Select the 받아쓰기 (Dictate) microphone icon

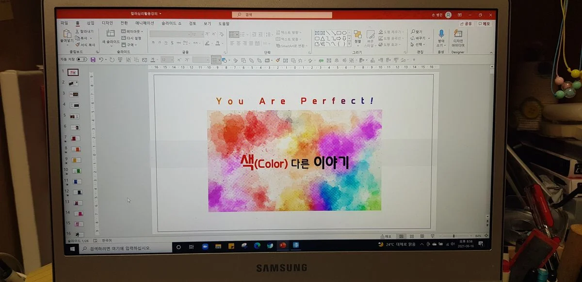(441, 32)
